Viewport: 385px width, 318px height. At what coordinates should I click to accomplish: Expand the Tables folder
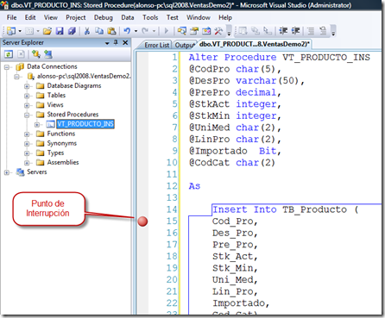(x=27, y=96)
